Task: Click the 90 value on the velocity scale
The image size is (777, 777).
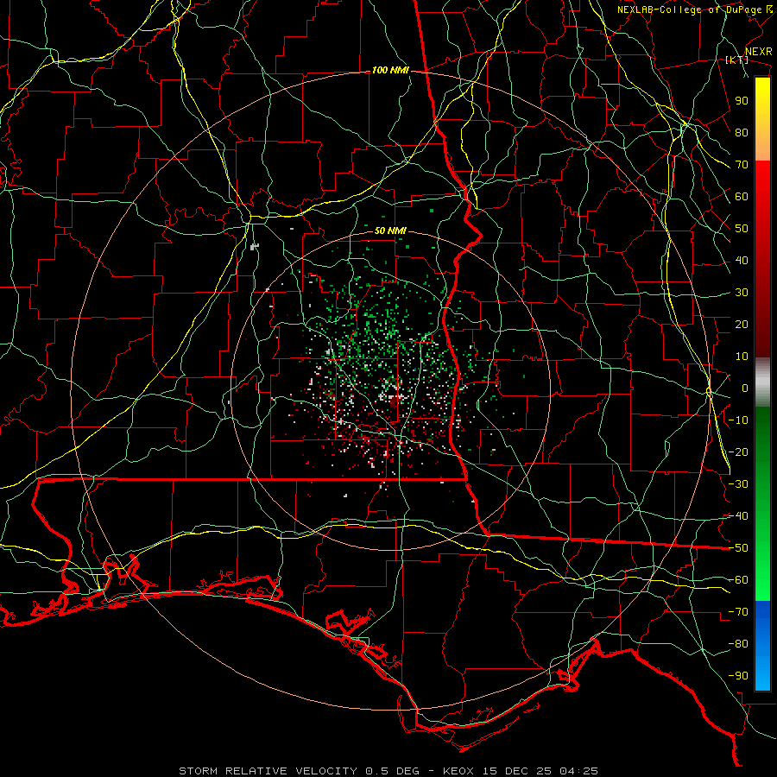Action: [x=742, y=101]
